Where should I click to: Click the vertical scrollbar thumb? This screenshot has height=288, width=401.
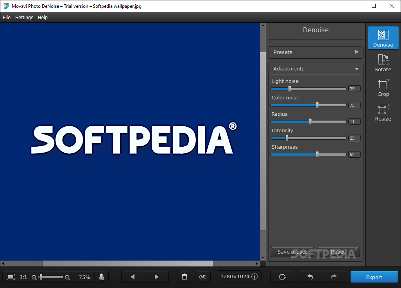click(263, 141)
